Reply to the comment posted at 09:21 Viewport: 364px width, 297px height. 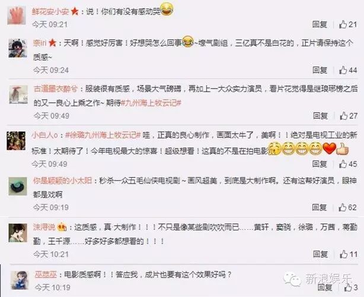[x=320, y=24]
